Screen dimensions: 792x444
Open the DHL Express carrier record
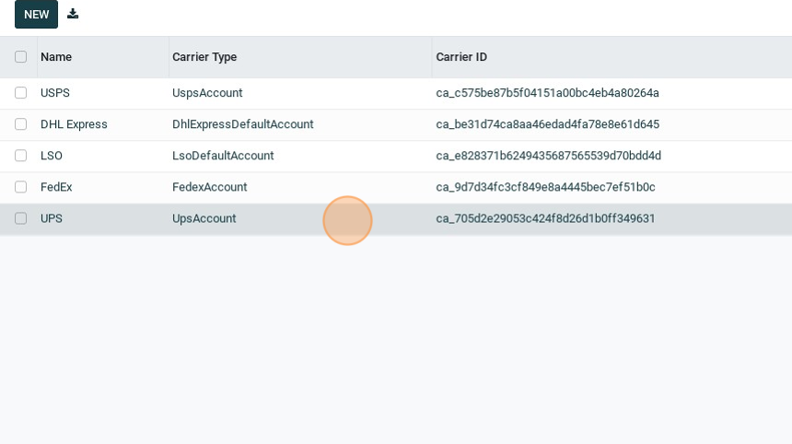[74, 124]
